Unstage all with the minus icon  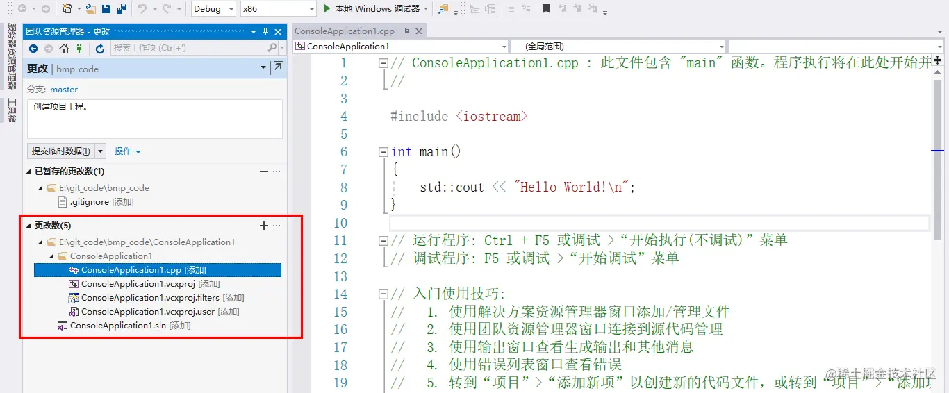pos(263,172)
